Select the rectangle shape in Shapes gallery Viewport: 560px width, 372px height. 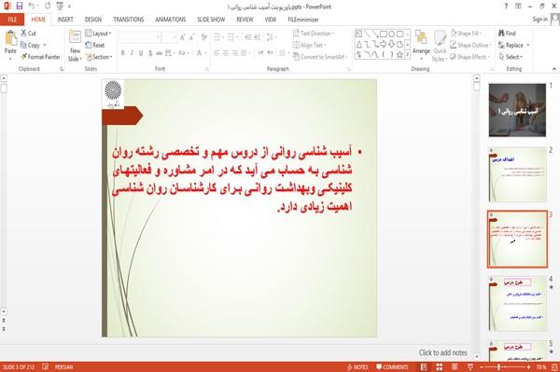384,34
